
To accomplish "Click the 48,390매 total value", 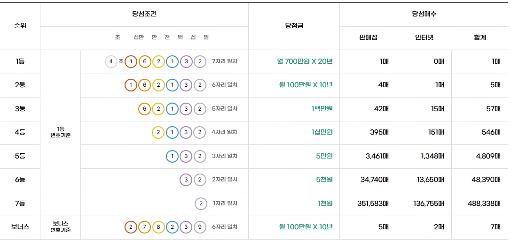I will click(x=486, y=180).
